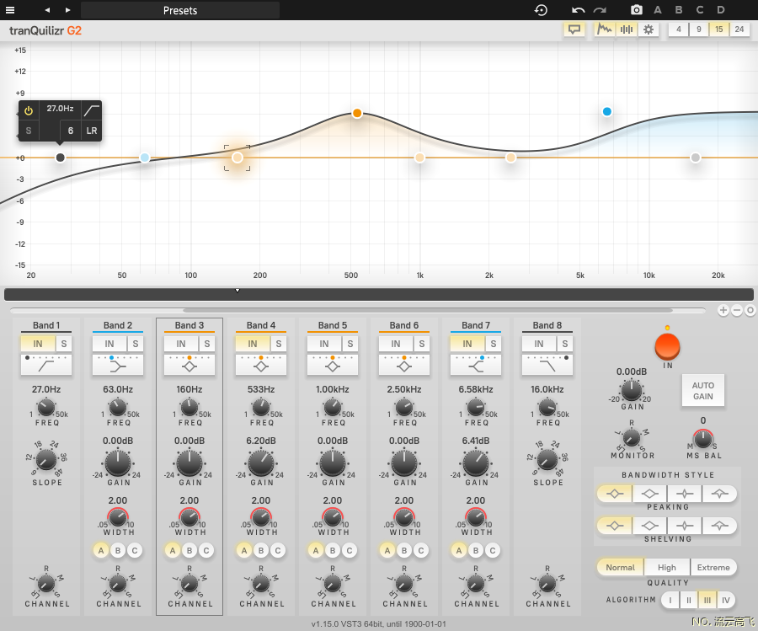This screenshot has height=631, width=758.
Task: Toggle Band 4 IN button
Action: pyautogui.click(x=253, y=344)
